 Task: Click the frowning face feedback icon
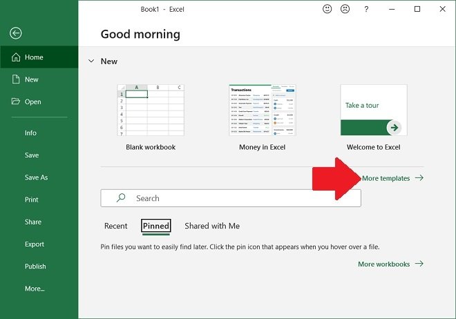[345, 9]
